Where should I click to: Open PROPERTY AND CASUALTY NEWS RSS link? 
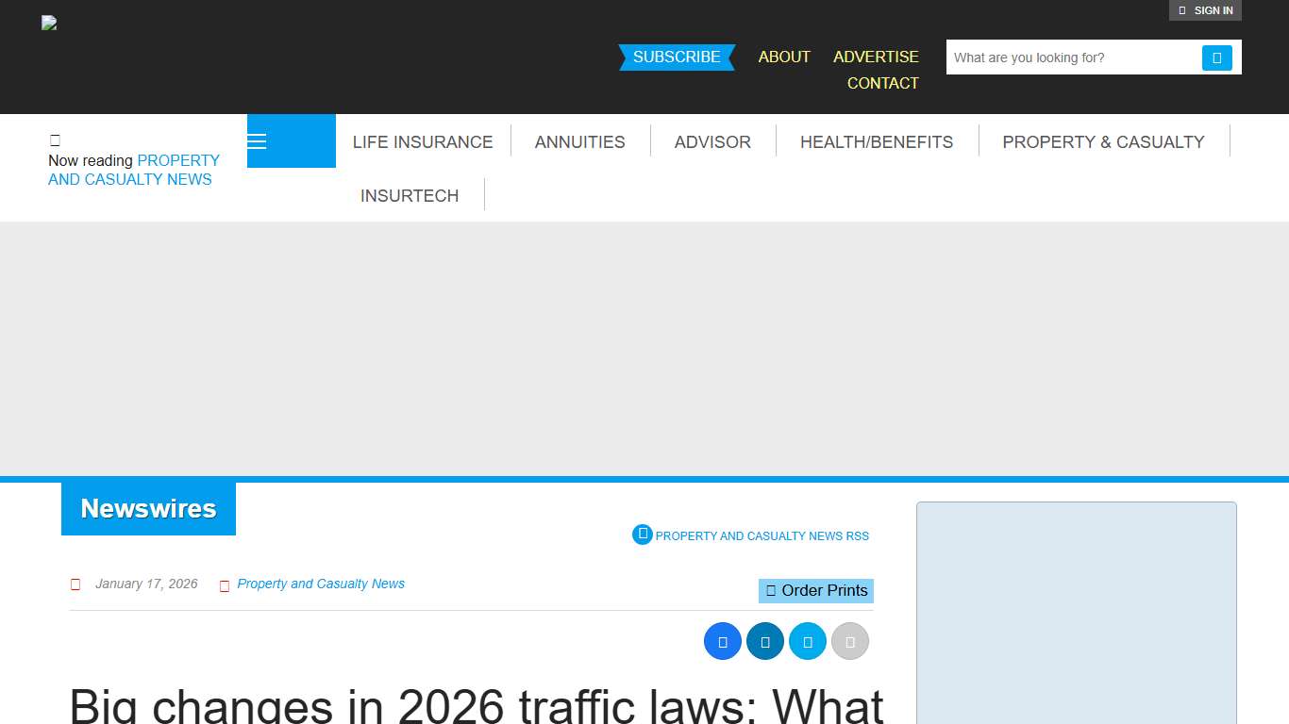762,535
